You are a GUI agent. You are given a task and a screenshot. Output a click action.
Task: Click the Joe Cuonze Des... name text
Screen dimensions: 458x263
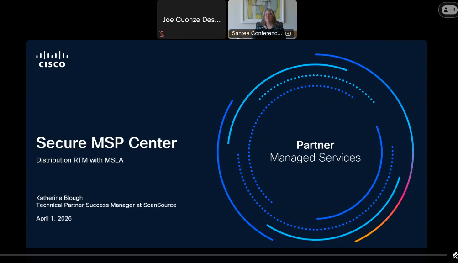tap(191, 20)
